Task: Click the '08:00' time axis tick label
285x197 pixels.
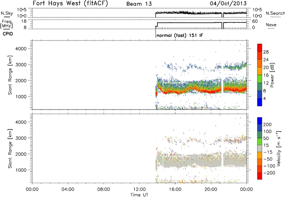Action: click(104, 190)
